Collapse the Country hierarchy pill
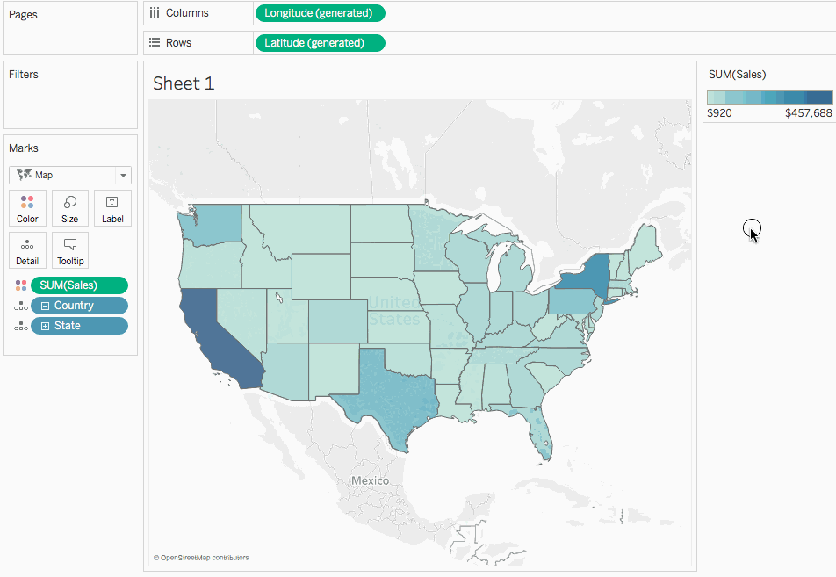 point(46,307)
